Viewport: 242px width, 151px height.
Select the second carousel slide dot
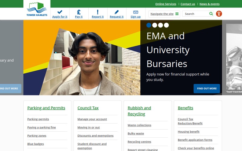pos(155,25)
